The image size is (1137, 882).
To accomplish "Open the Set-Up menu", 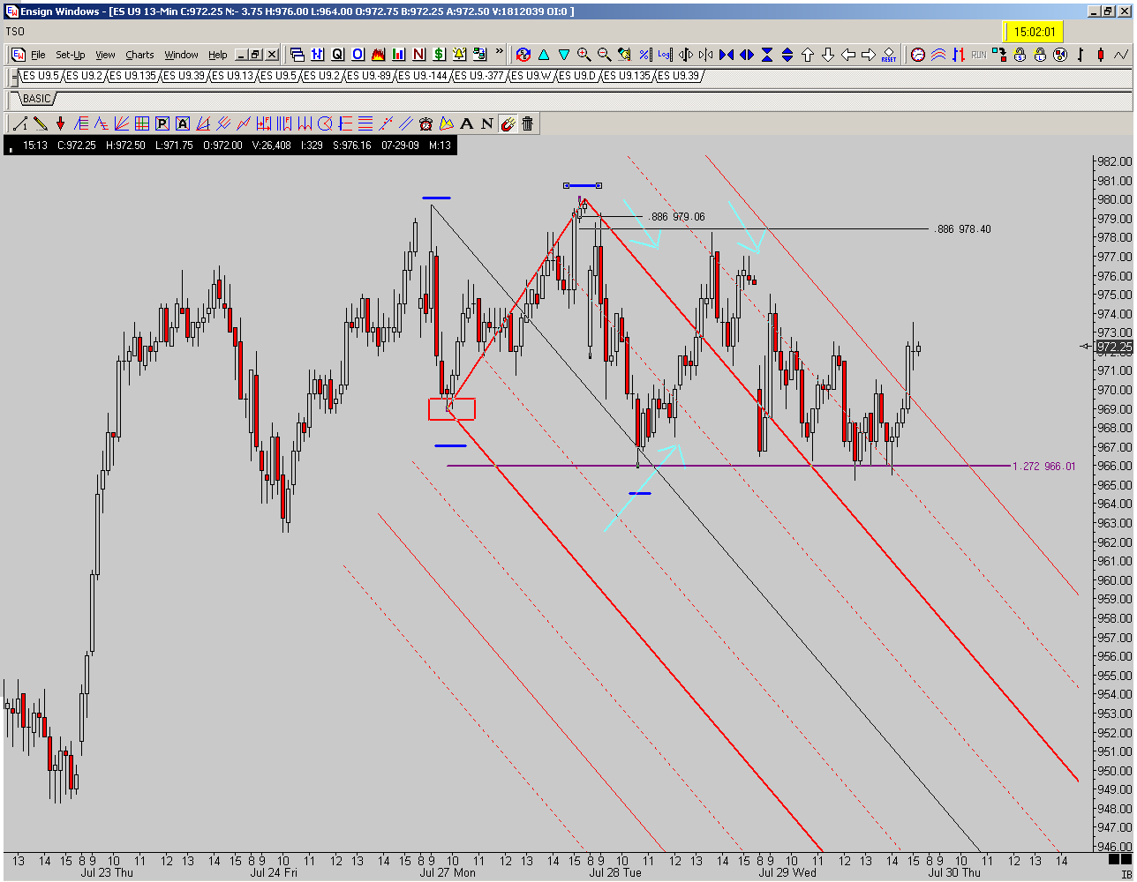I will [x=71, y=55].
